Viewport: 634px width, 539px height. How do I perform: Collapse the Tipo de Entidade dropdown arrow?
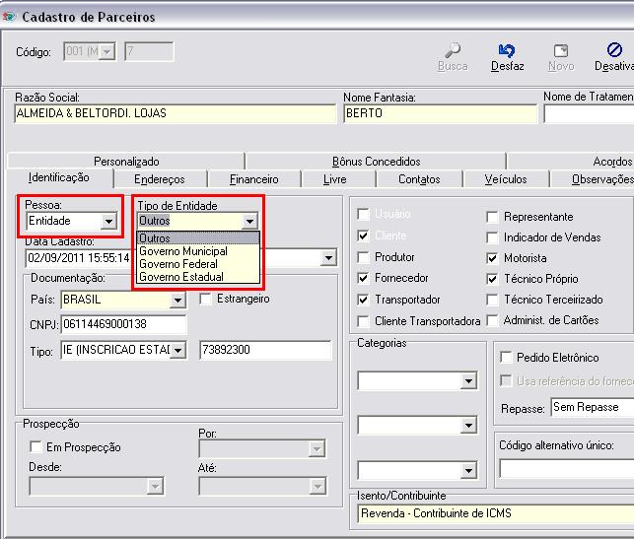(249, 221)
